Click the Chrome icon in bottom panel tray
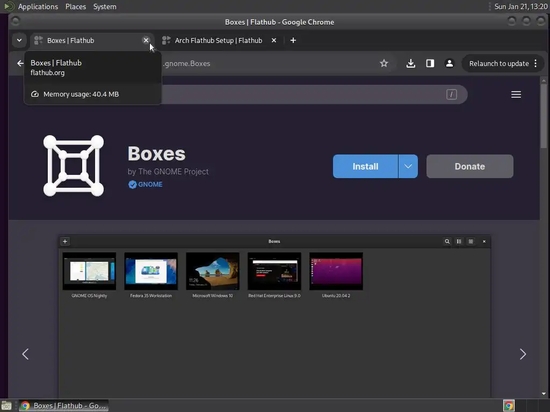The height and width of the screenshot is (412, 550). coord(509,406)
